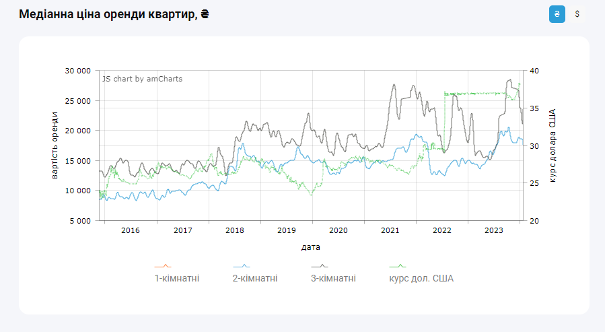This screenshot has height=332, width=605.
Task: Click the вартість оренди axis title
Action: (x=55, y=145)
